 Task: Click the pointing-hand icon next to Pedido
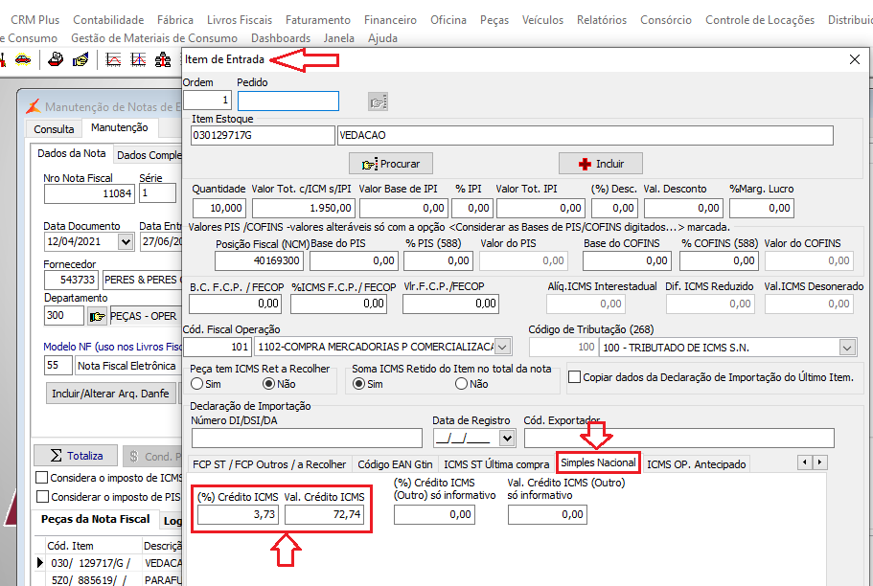(x=378, y=101)
